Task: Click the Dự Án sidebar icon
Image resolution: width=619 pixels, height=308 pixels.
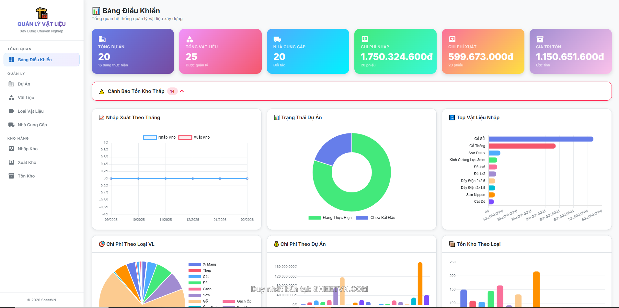Action: tap(12, 84)
